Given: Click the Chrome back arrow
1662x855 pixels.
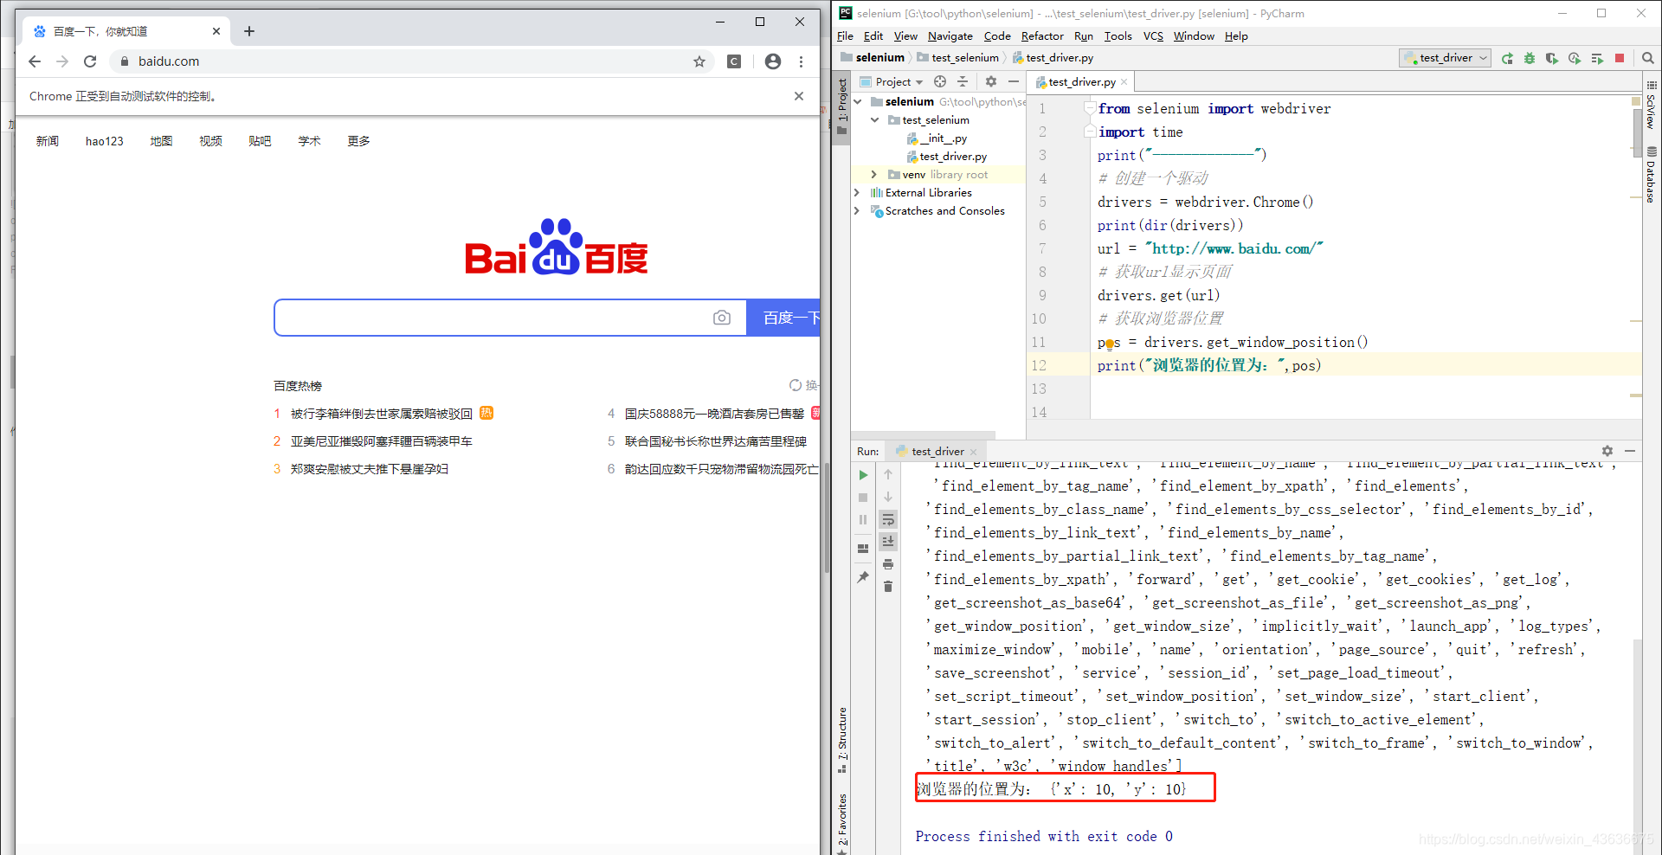Looking at the screenshot, I should 35,61.
